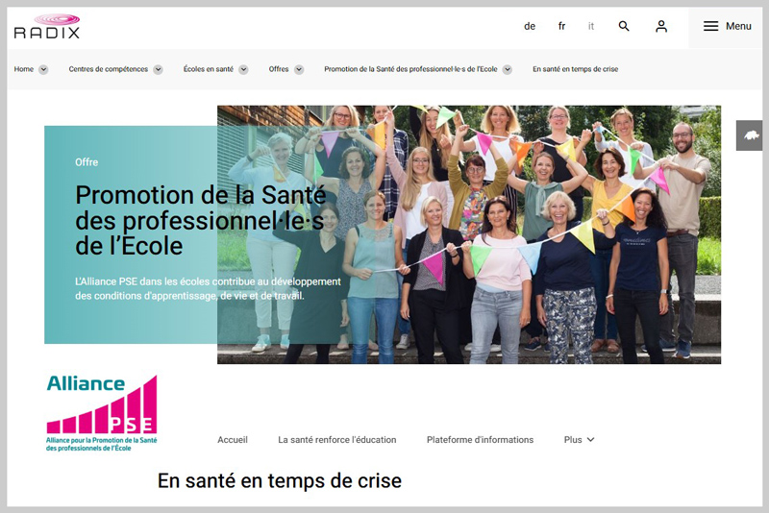Open the Plus submenu chevron

coord(591,439)
